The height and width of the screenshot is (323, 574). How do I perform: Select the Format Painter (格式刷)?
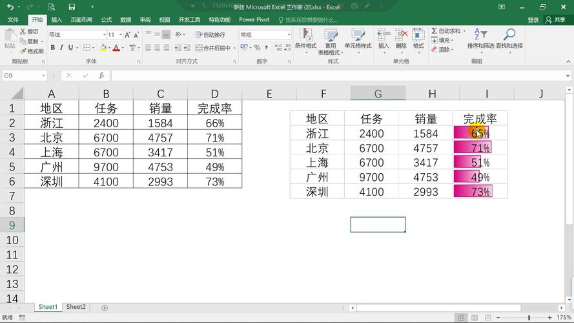click(32, 51)
